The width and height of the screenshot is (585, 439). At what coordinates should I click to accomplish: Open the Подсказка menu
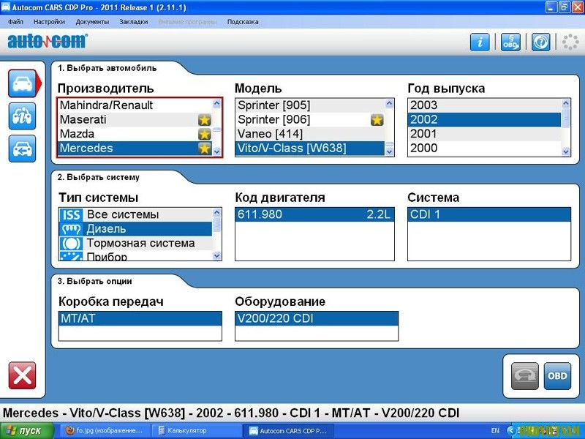tap(243, 22)
